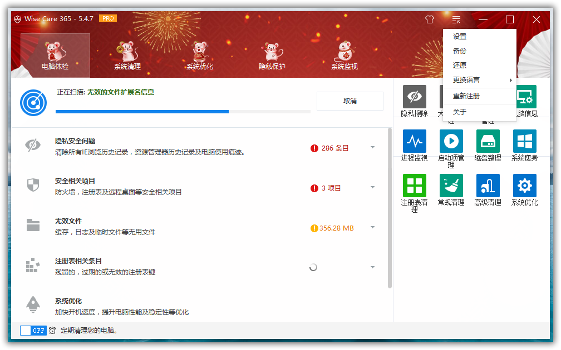The width and height of the screenshot is (561, 350).
Task: Click the 286 条目 result text
Action: [x=335, y=148]
